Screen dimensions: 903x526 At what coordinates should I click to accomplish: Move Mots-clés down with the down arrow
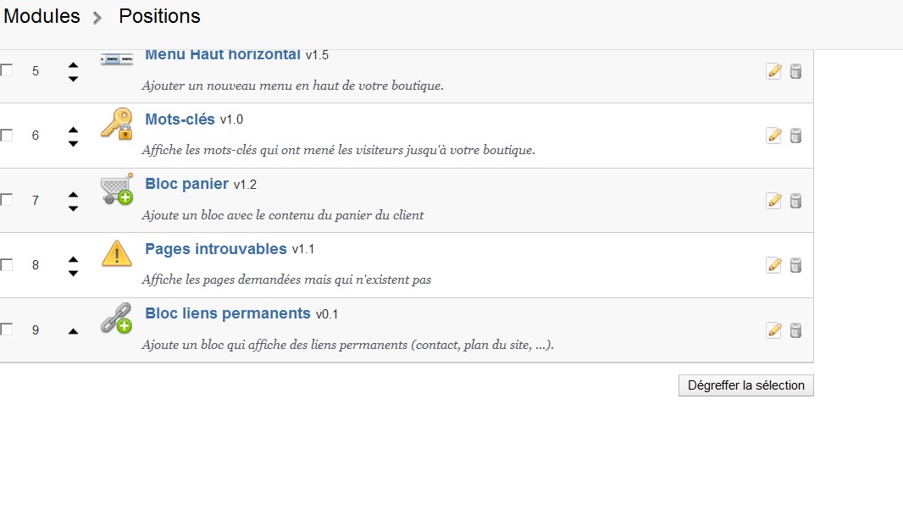73,144
